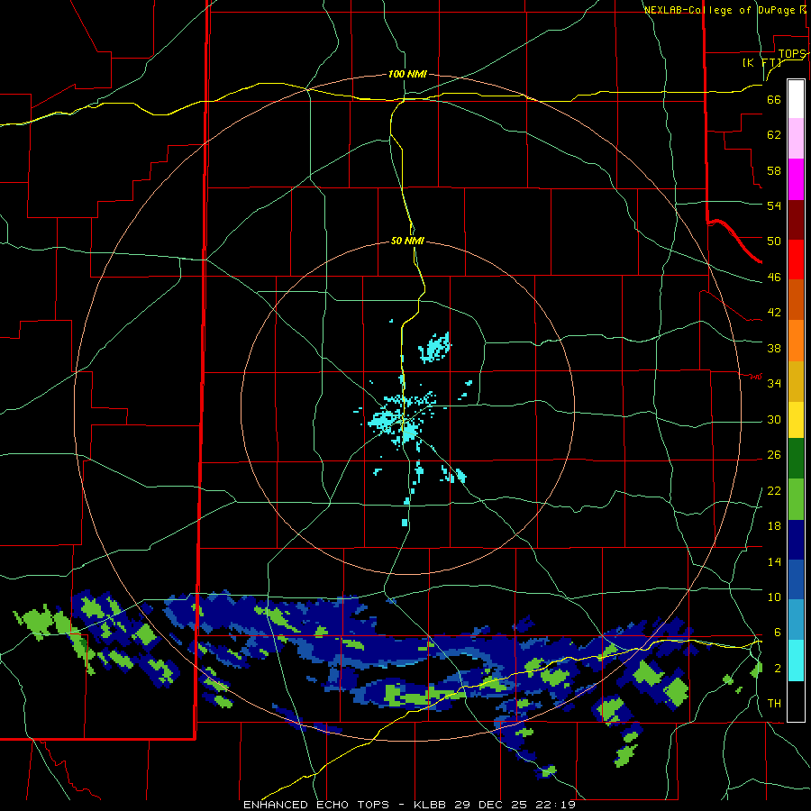Click the bright red legend band
This screenshot has width=811, height=811.
pyautogui.click(x=796, y=260)
